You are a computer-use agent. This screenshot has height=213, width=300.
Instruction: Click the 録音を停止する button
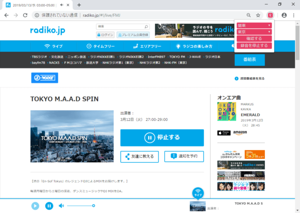[x=254, y=45]
